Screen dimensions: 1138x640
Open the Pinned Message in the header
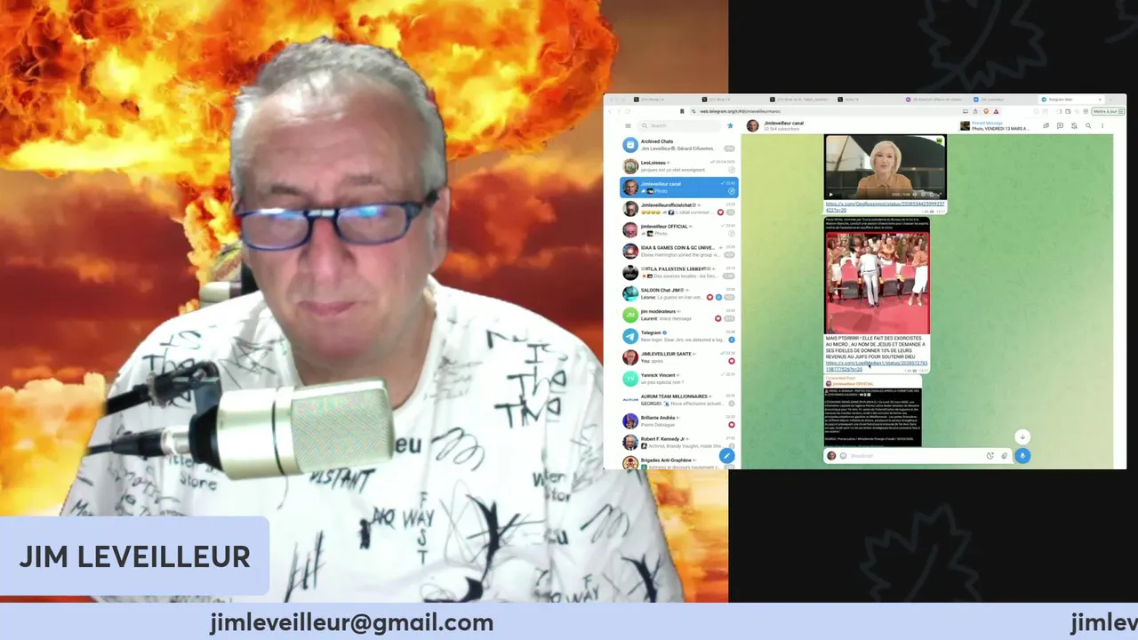(x=994, y=125)
